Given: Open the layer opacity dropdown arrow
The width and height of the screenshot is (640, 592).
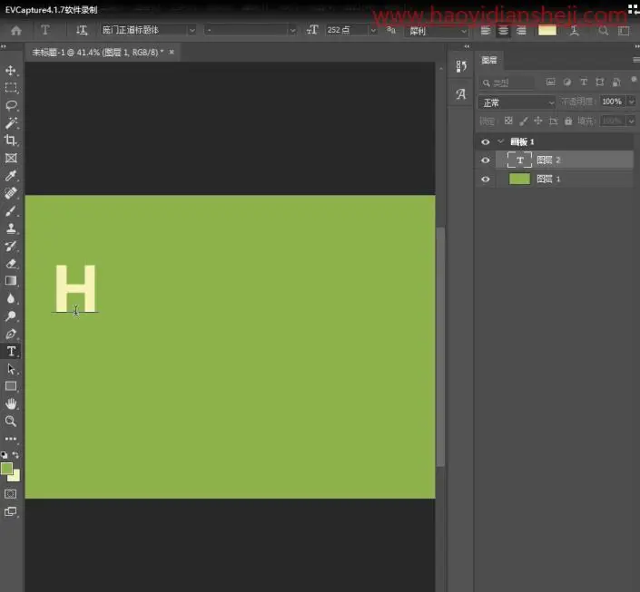Looking at the screenshot, I should click(632, 102).
